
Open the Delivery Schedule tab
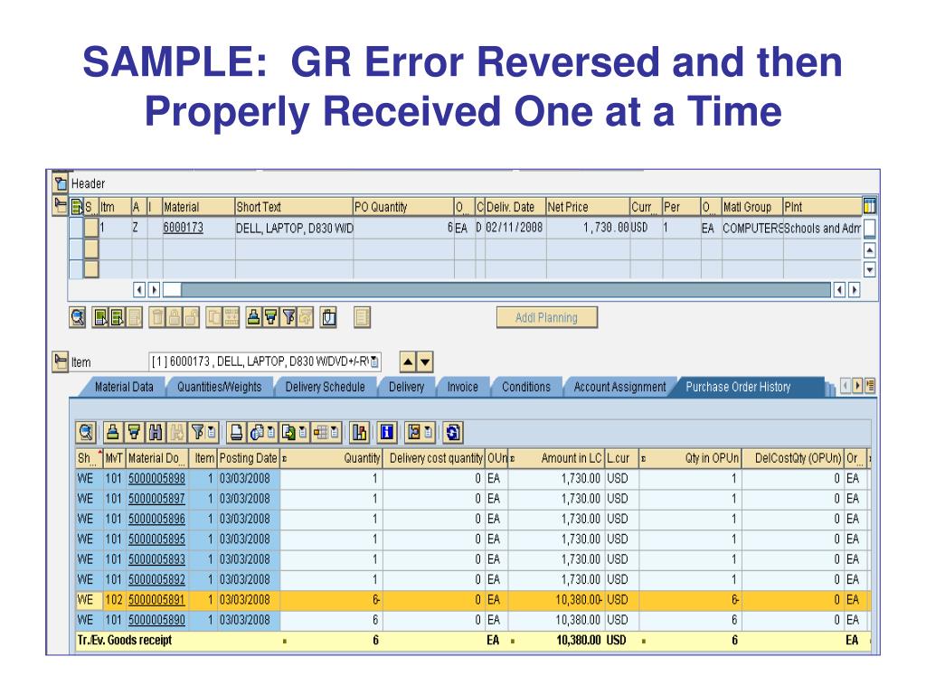(325, 387)
